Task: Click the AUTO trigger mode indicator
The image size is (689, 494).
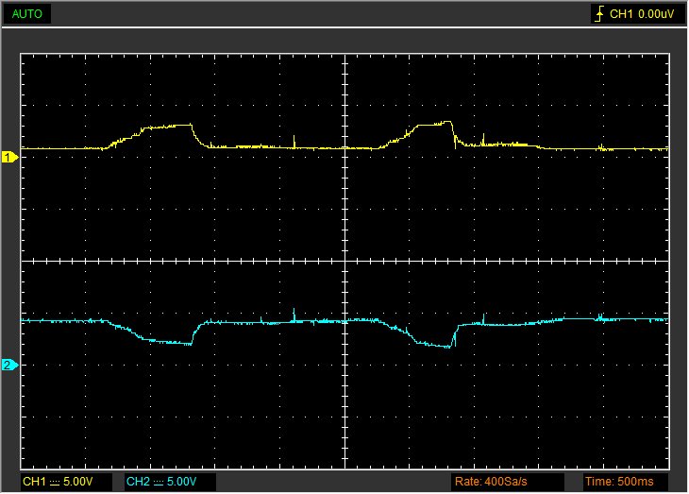Action: click(26, 14)
